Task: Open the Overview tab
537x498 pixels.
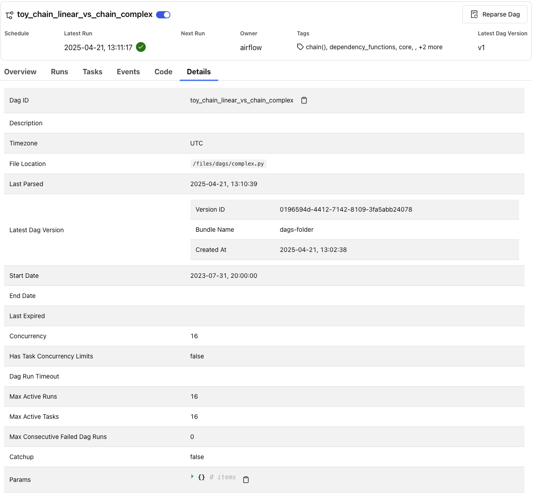Action: (21, 72)
